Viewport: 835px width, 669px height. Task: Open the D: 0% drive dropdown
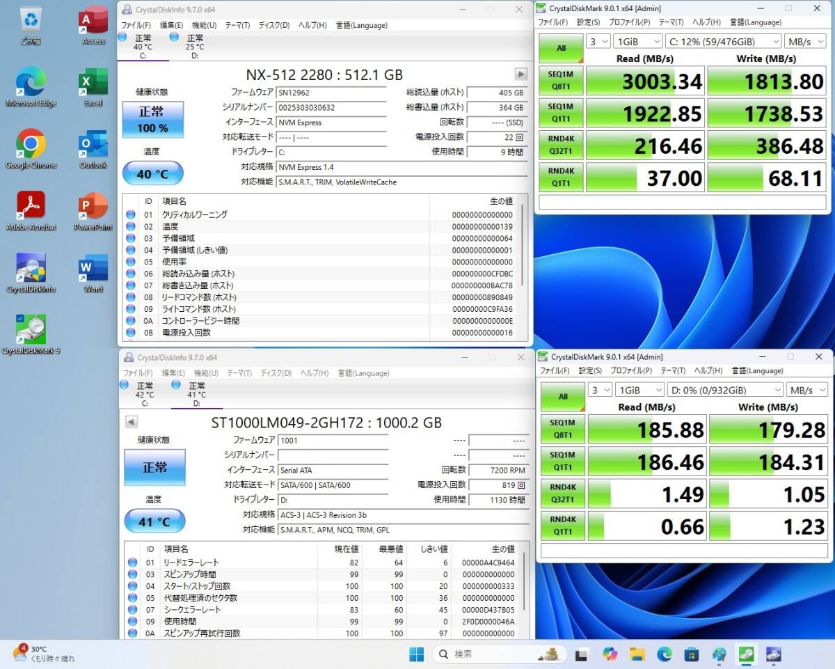725,390
